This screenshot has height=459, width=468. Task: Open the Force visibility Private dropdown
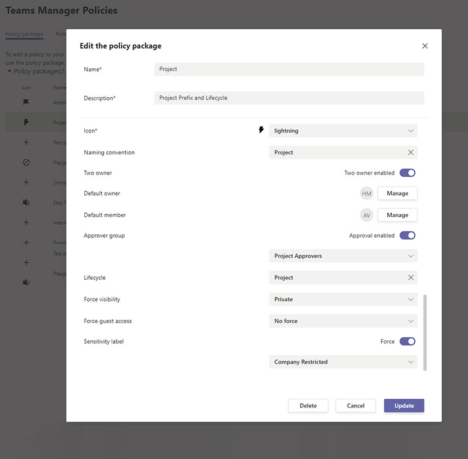pyautogui.click(x=343, y=299)
